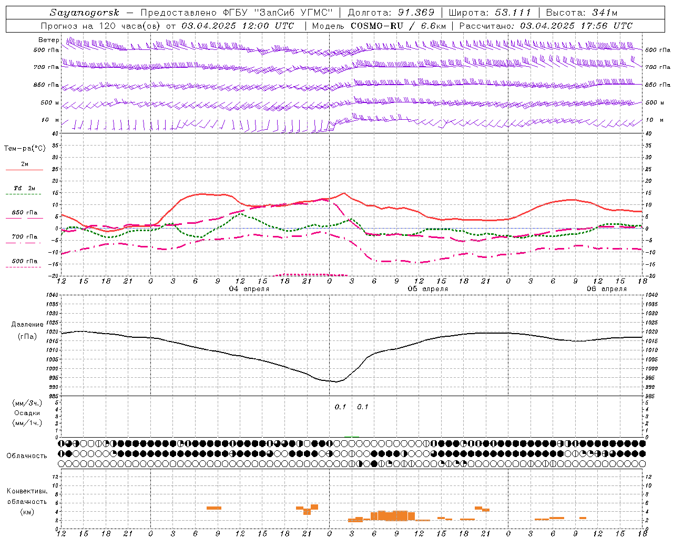Click the 'Конвективн.' convective cloud label

[x=27, y=491]
